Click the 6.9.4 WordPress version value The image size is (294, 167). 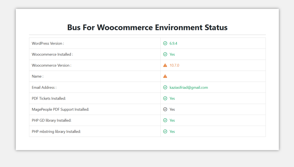point(173,43)
